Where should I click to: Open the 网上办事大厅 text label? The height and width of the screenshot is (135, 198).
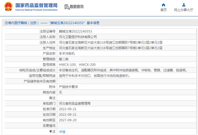tap(184, 10)
